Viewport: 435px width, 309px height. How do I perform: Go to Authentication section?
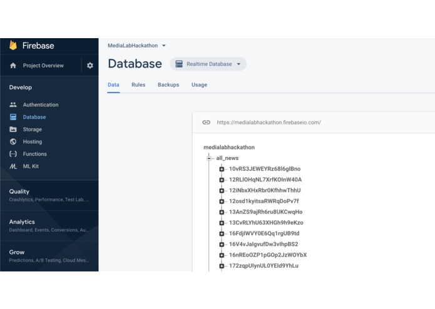click(41, 104)
